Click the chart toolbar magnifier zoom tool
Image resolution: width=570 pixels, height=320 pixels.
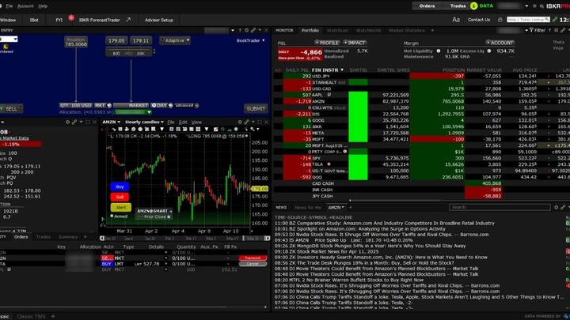253,129
